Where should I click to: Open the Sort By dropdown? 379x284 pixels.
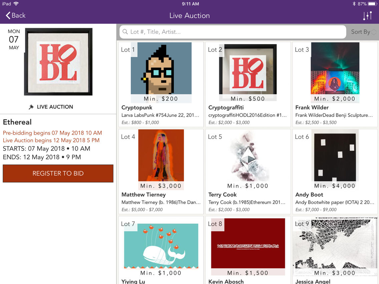click(x=364, y=32)
